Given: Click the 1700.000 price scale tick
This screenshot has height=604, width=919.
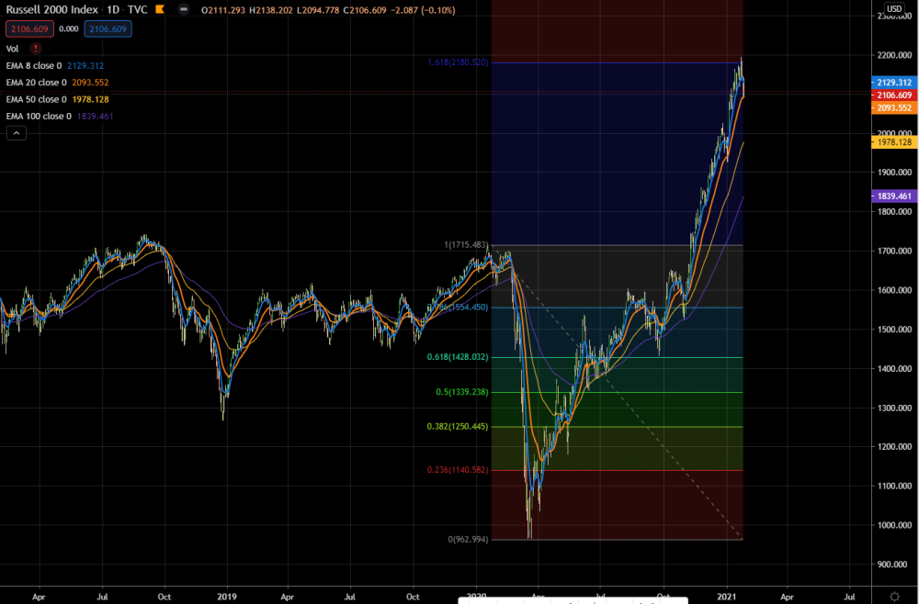Looking at the screenshot, I should [x=894, y=252].
